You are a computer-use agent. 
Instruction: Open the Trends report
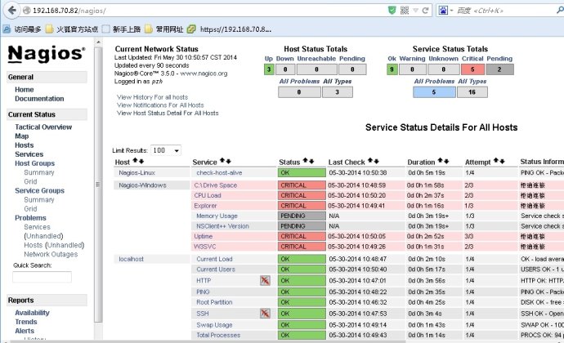click(x=26, y=322)
